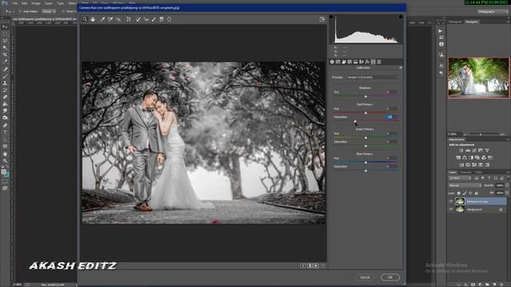Select the Camera Raw Hand tool
The image size is (511, 287).
93,19
